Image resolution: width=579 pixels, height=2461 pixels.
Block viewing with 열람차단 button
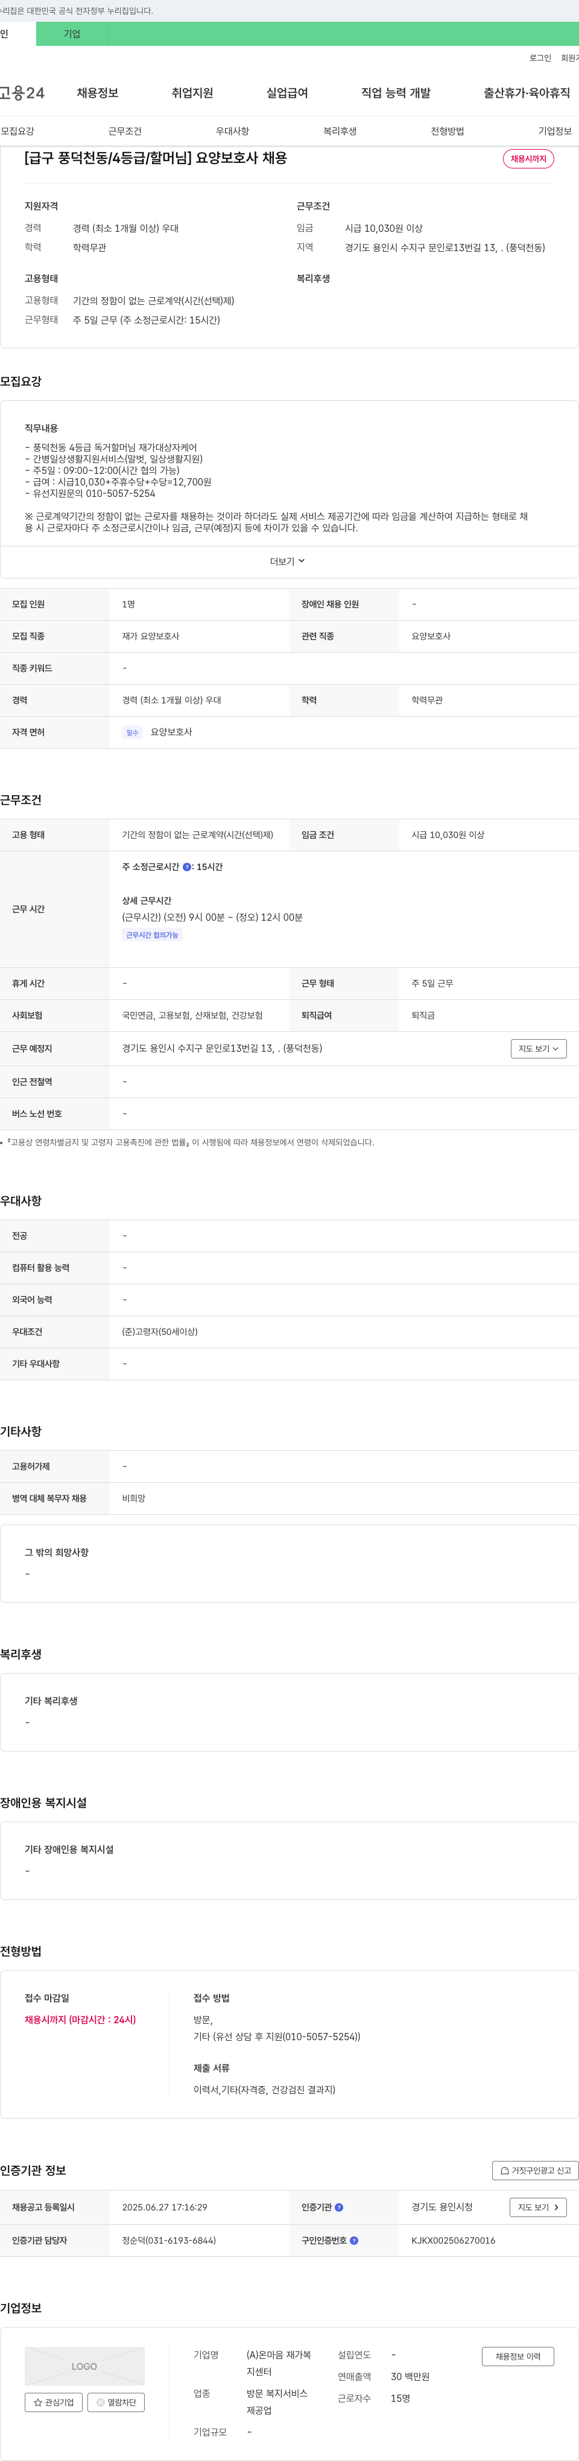pyautogui.click(x=116, y=2402)
